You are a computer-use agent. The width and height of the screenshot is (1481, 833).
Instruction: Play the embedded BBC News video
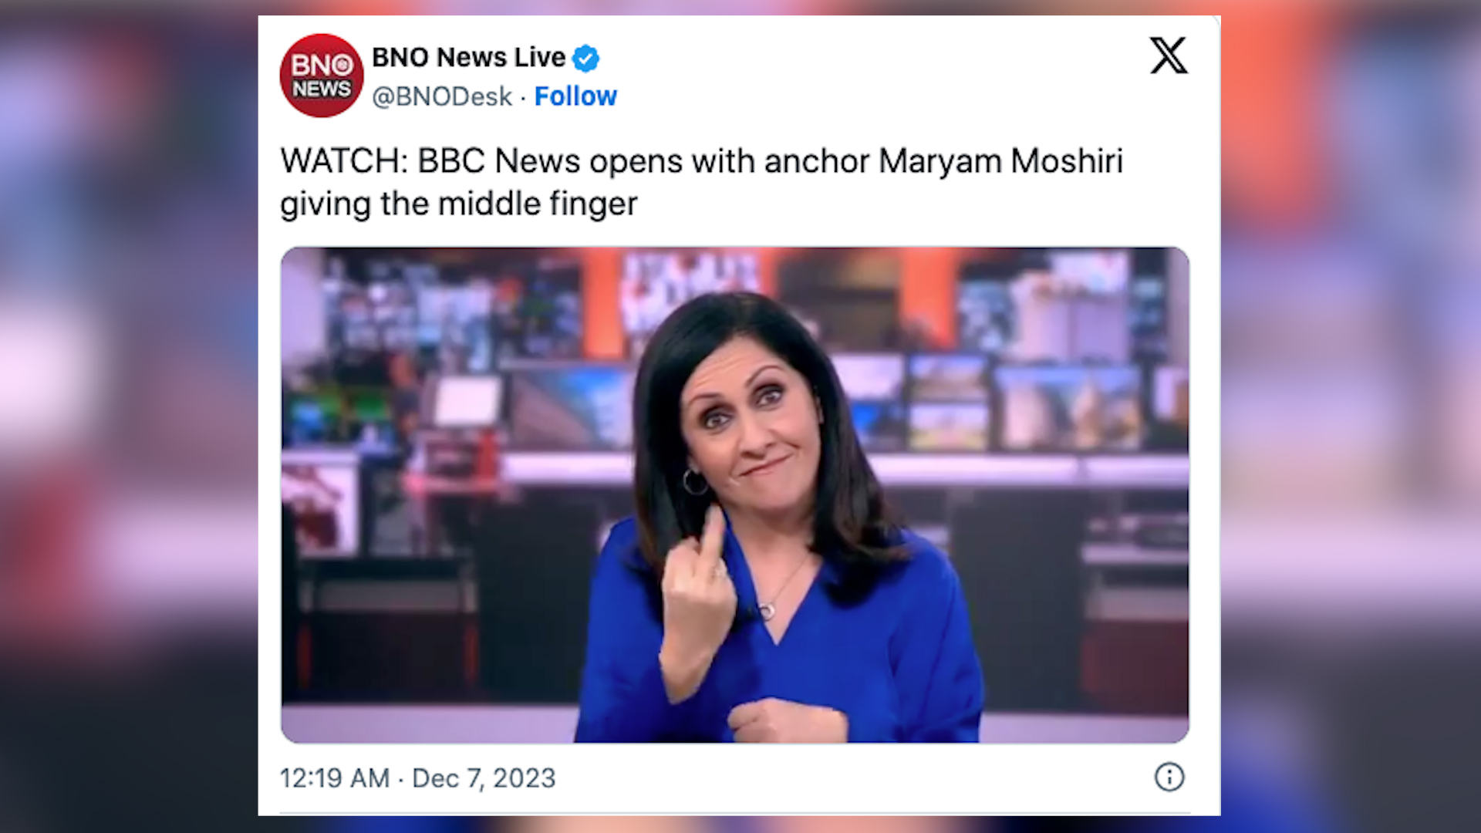tap(734, 494)
